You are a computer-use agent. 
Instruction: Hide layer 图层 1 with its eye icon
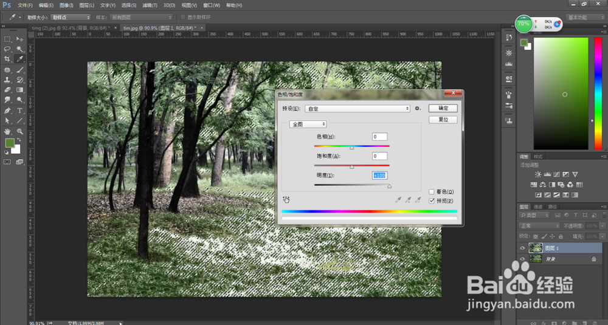tap(522, 248)
